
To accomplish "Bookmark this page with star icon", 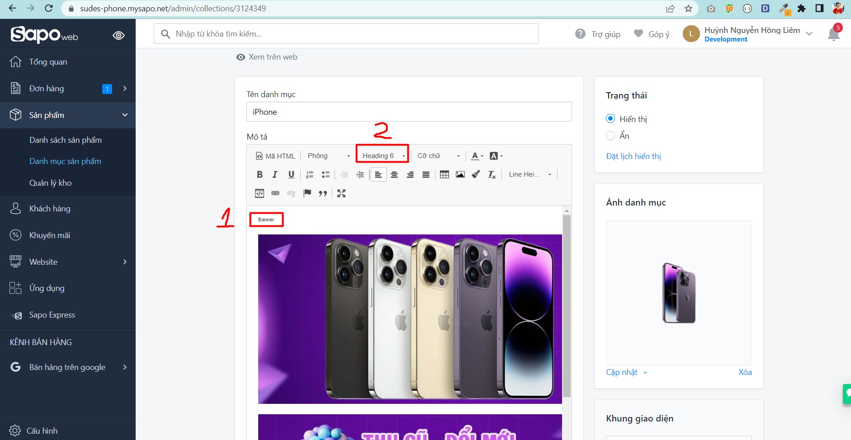I will [x=688, y=8].
